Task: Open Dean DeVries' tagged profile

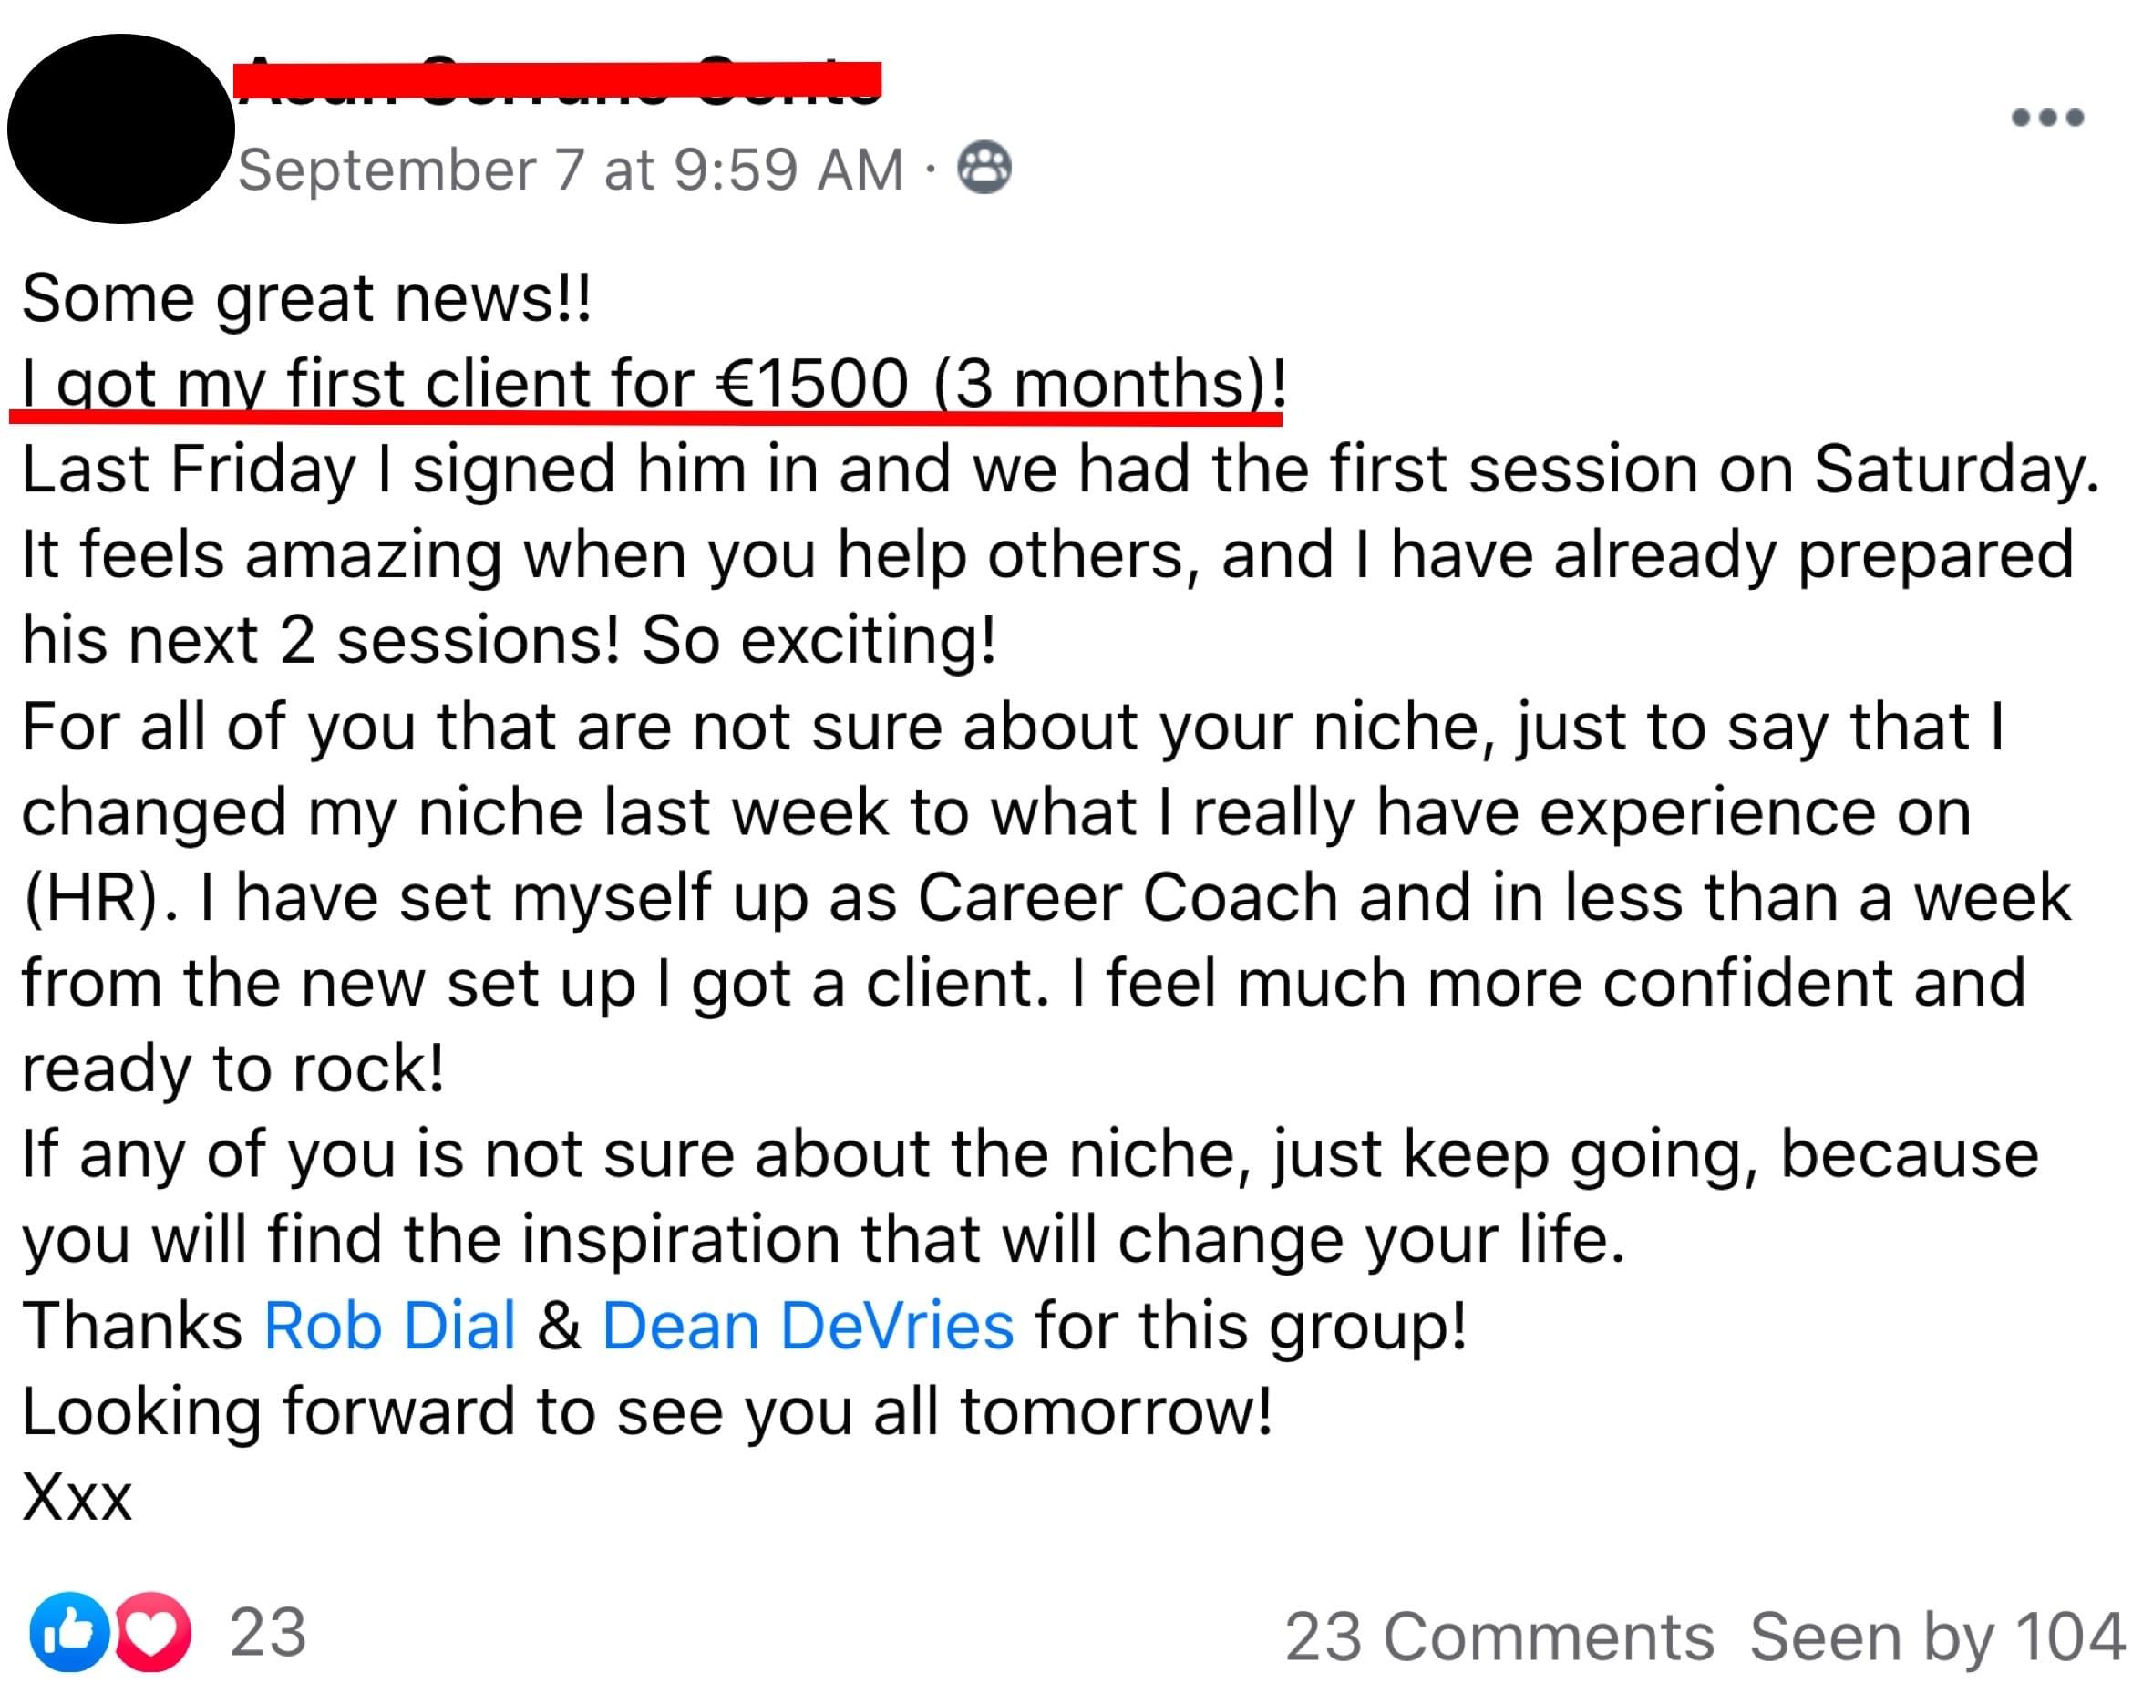Action: coord(809,1325)
